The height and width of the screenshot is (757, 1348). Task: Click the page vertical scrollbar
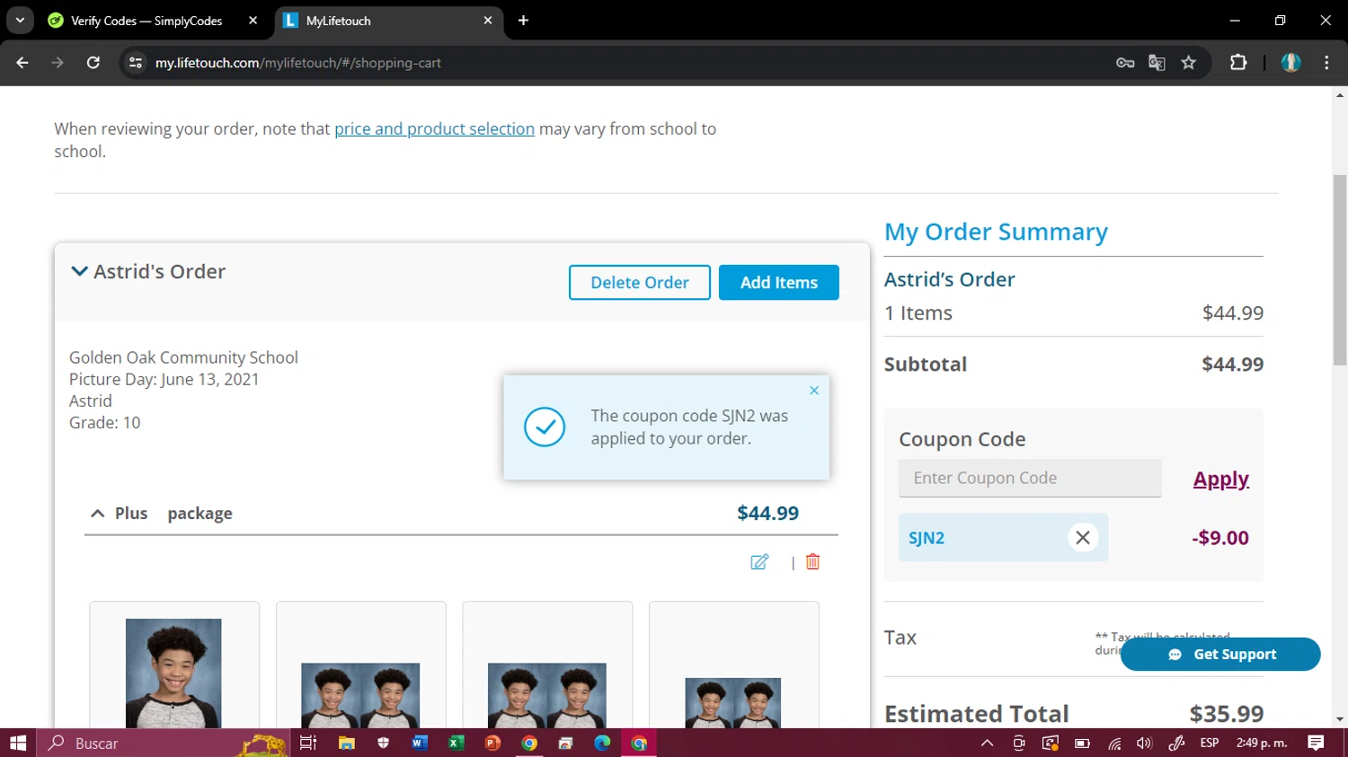(1340, 269)
